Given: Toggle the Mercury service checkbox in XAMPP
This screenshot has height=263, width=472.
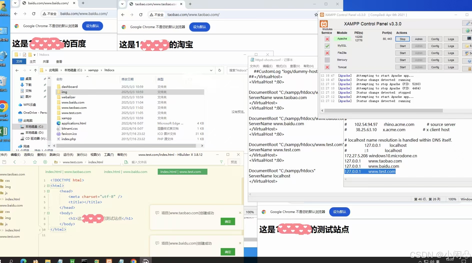Looking at the screenshot, I should [x=327, y=60].
